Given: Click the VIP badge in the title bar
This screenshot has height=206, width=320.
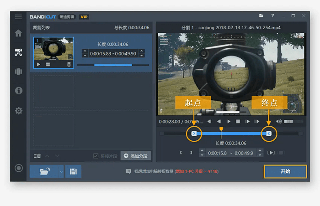Looking at the screenshot, I should [84, 17].
